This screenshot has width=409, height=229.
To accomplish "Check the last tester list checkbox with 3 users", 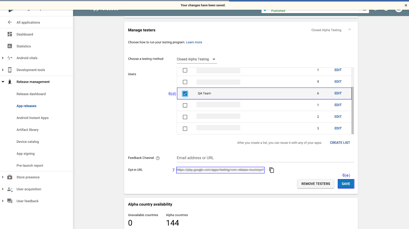I will point(185,129).
